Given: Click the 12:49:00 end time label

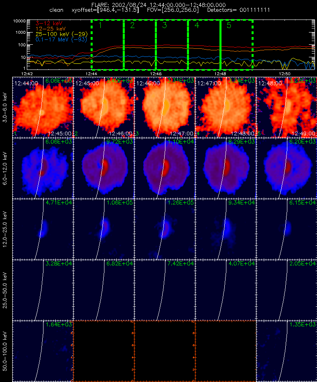Looking at the screenshot, I should tap(303, 134).
